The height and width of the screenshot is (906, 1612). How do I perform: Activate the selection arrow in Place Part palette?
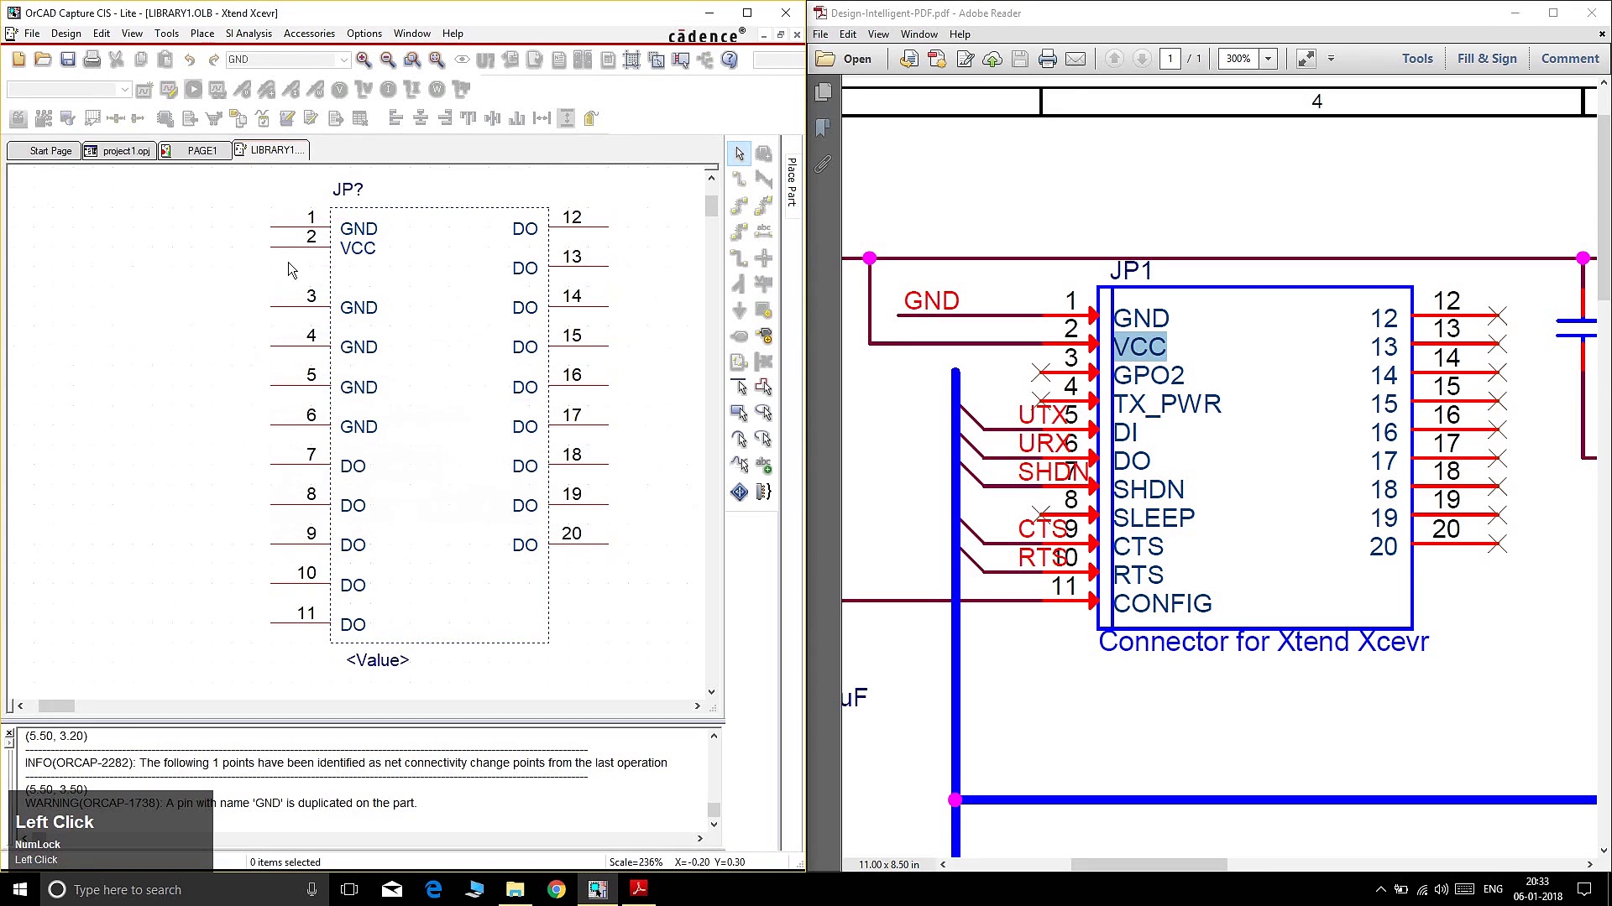[x=740, y=154]
